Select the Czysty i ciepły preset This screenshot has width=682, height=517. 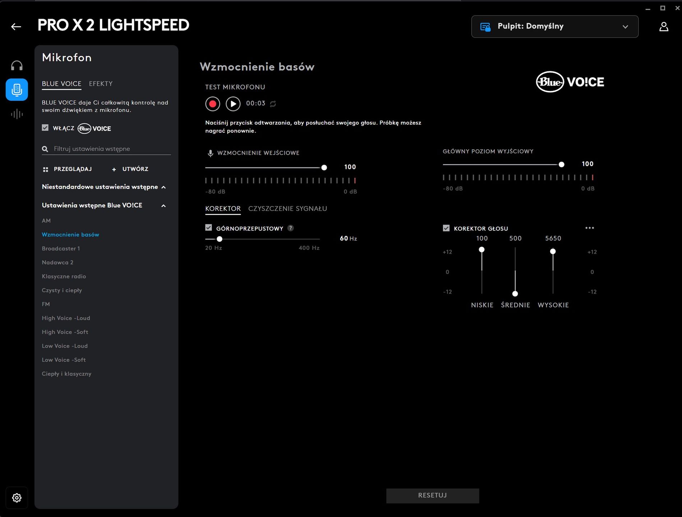tap(62, 290)
